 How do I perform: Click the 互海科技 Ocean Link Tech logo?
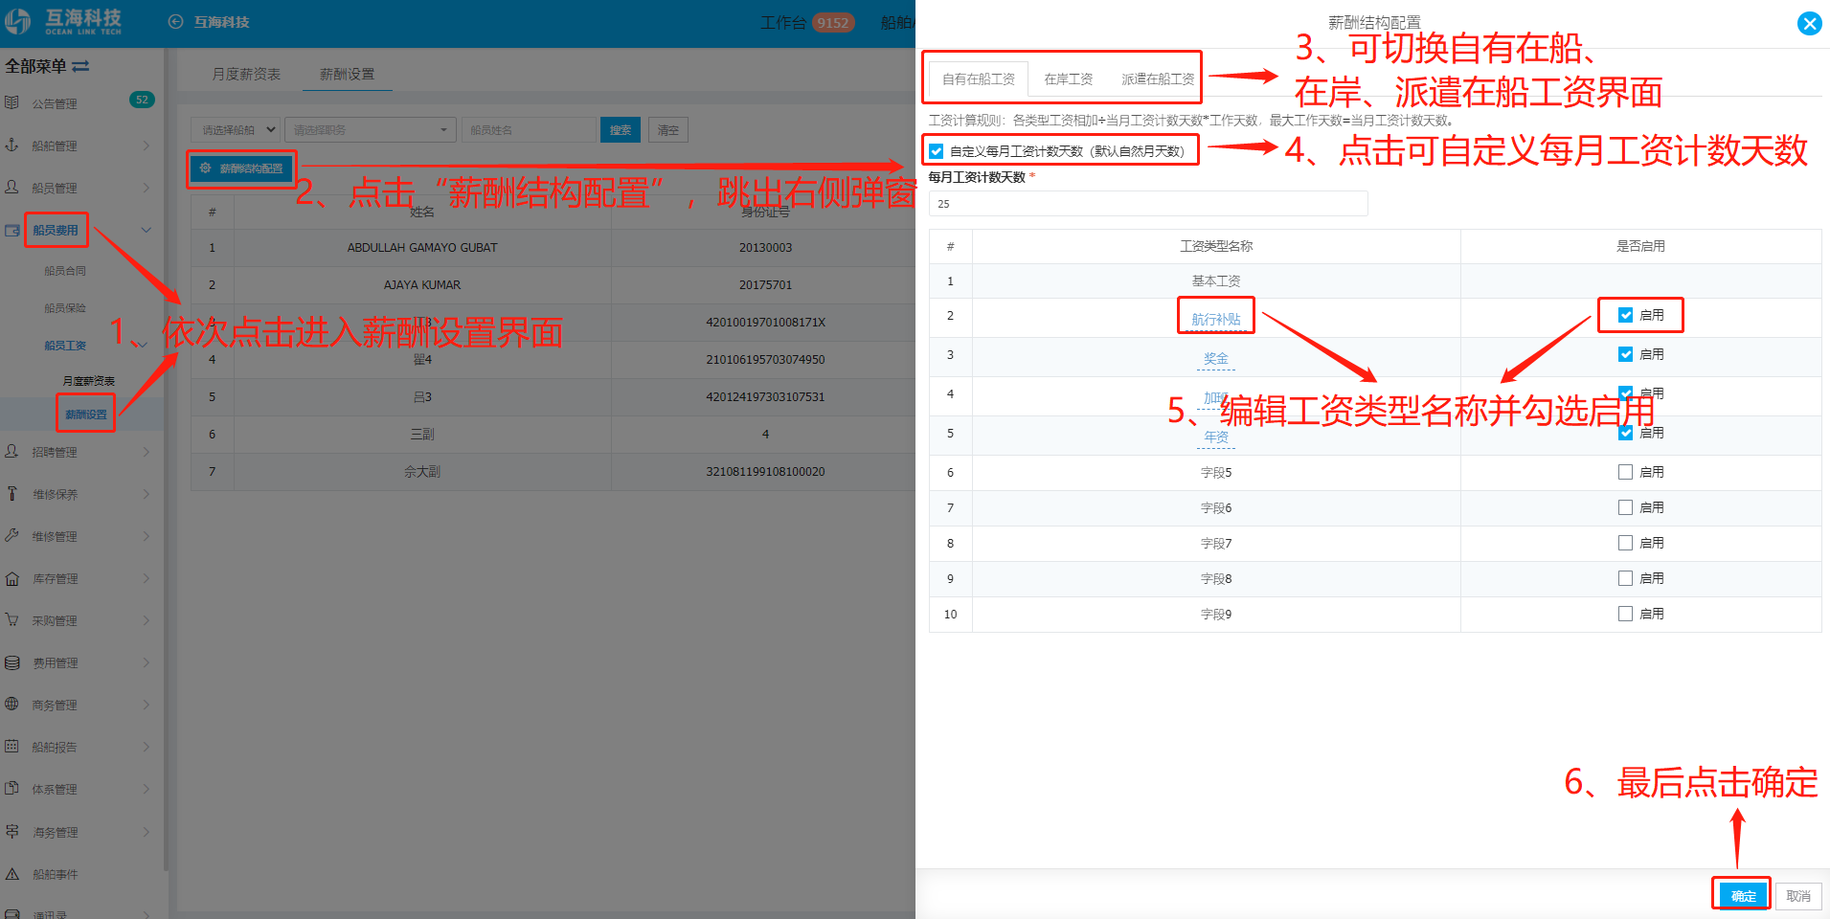[x=63, y=21]
